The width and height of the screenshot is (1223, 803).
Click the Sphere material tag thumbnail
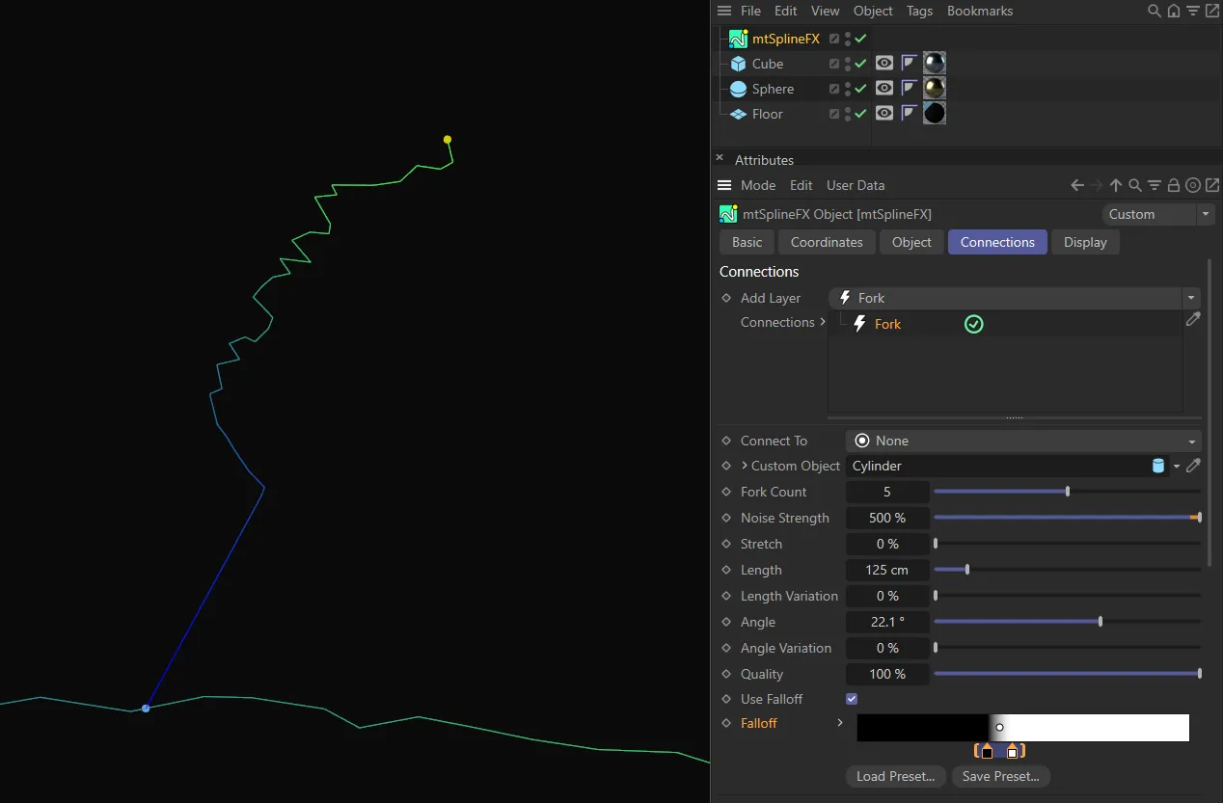[934, 89]
